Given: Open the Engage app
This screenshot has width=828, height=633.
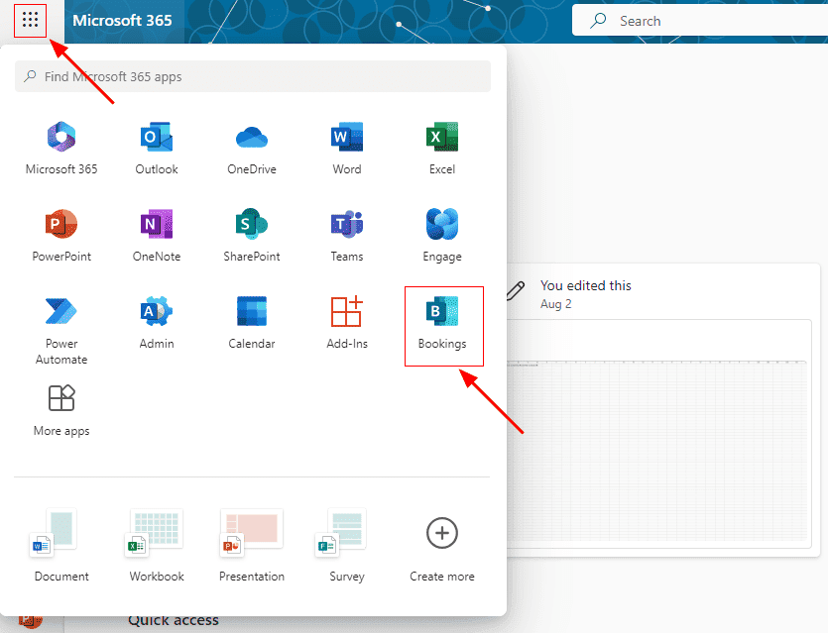Looking at the screenshot, I should [442, 236].
